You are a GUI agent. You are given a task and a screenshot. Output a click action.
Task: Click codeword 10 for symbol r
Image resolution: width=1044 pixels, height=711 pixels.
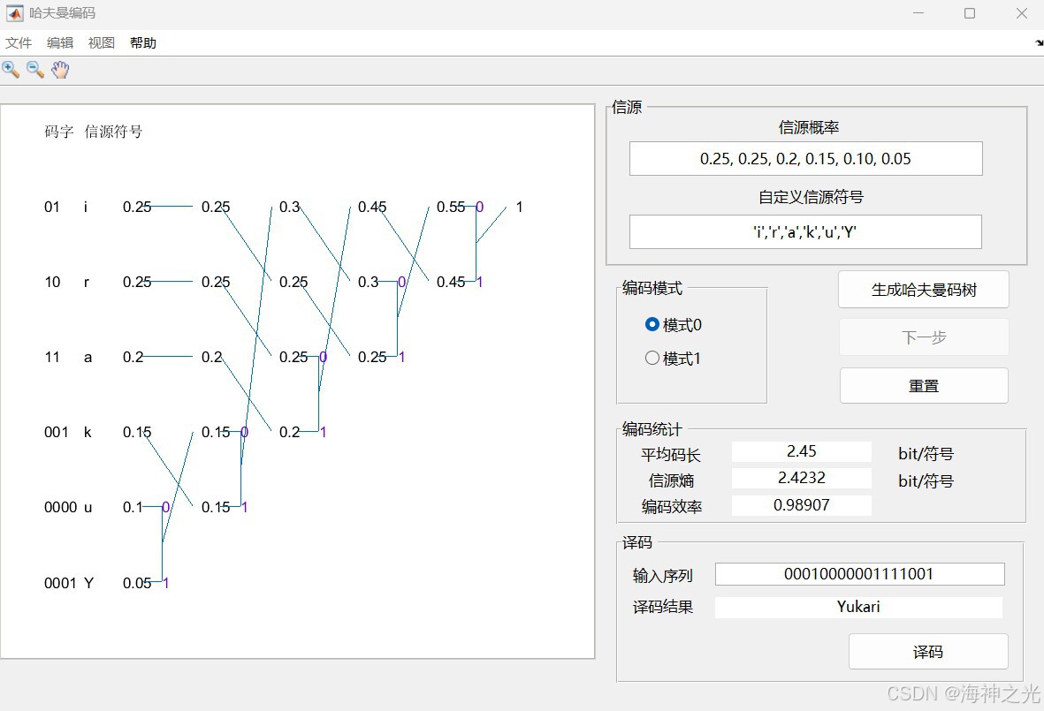point(52,282)
